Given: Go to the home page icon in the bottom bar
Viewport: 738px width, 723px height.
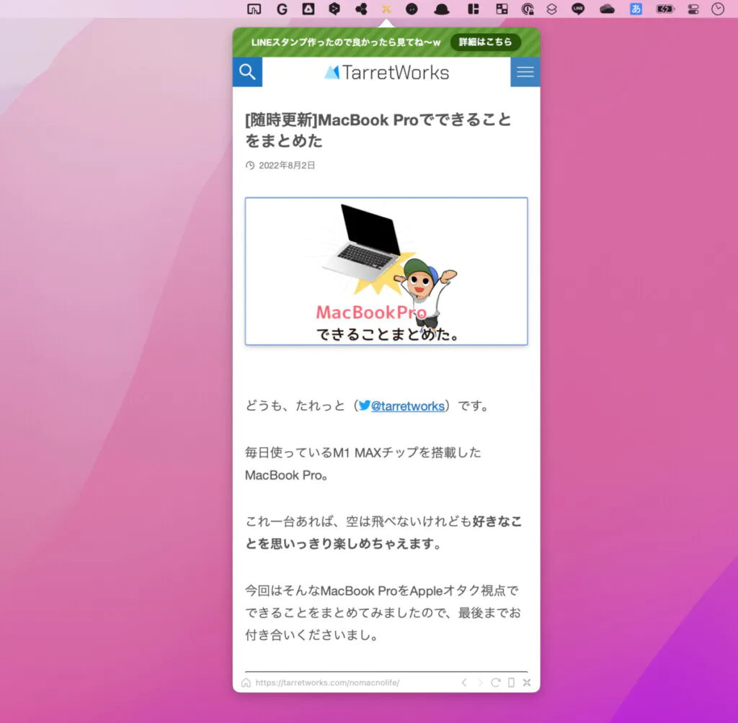Looking at the screenshot, I should (246, 683).
